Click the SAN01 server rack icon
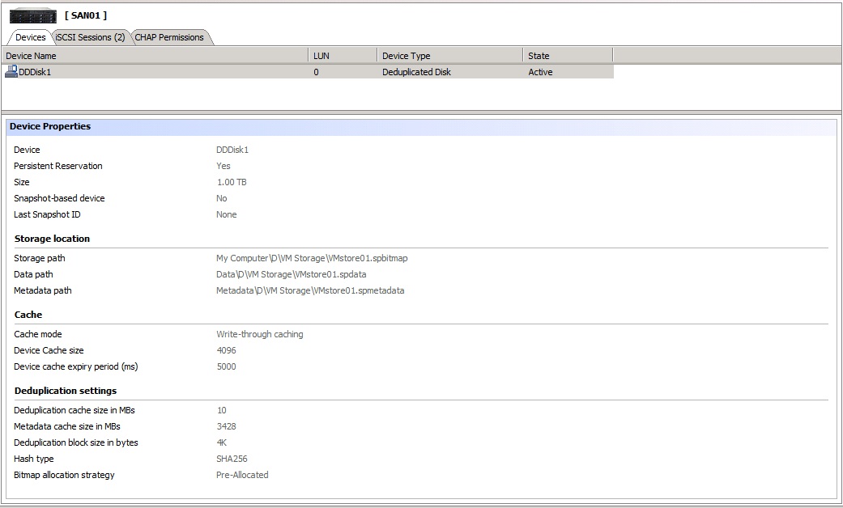The image size is (843, 508). tap(32, 16)
